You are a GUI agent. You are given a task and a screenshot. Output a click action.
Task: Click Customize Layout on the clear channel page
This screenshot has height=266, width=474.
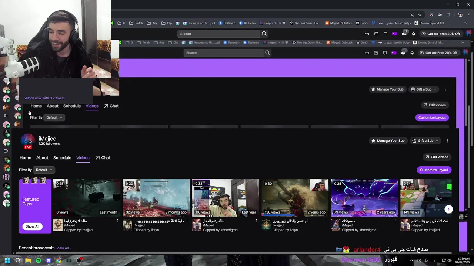[x=434, y=170]
